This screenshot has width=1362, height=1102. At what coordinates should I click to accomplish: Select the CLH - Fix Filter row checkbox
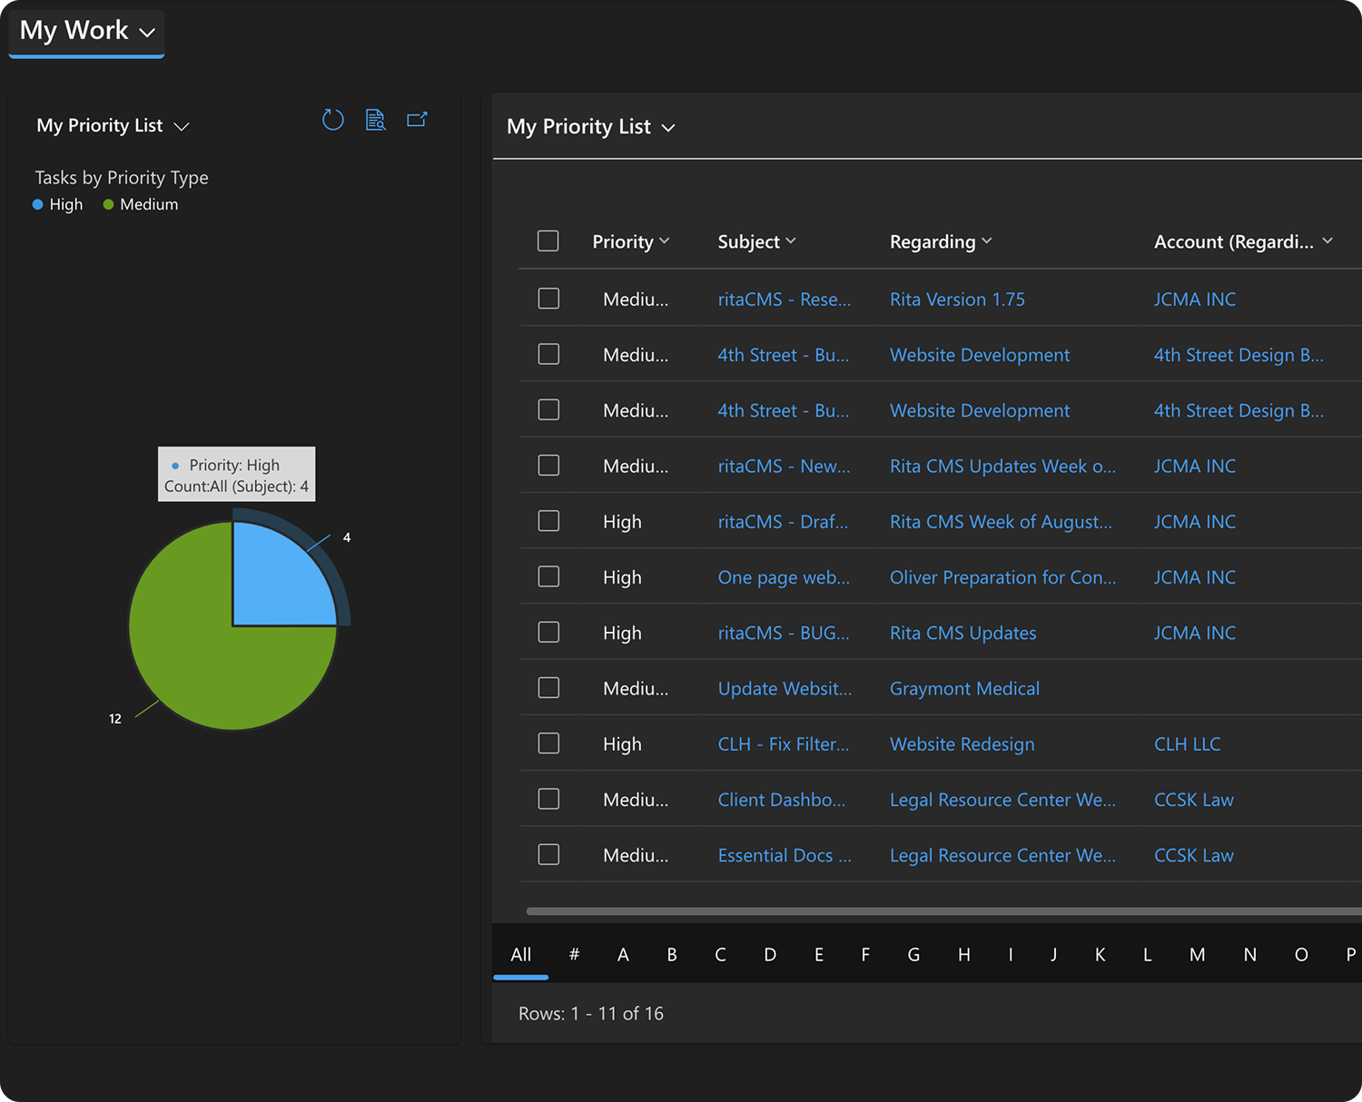[x=548, y=743]
